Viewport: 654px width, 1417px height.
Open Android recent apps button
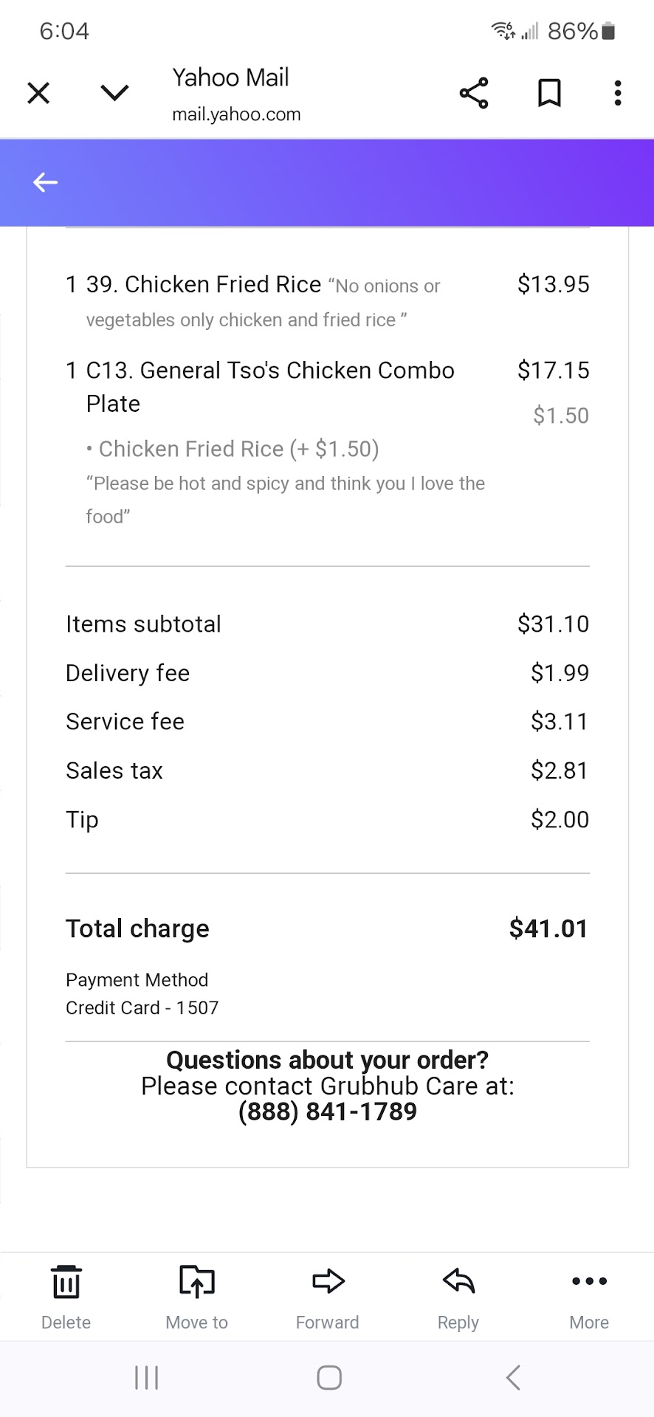(x=146, y=1377)
